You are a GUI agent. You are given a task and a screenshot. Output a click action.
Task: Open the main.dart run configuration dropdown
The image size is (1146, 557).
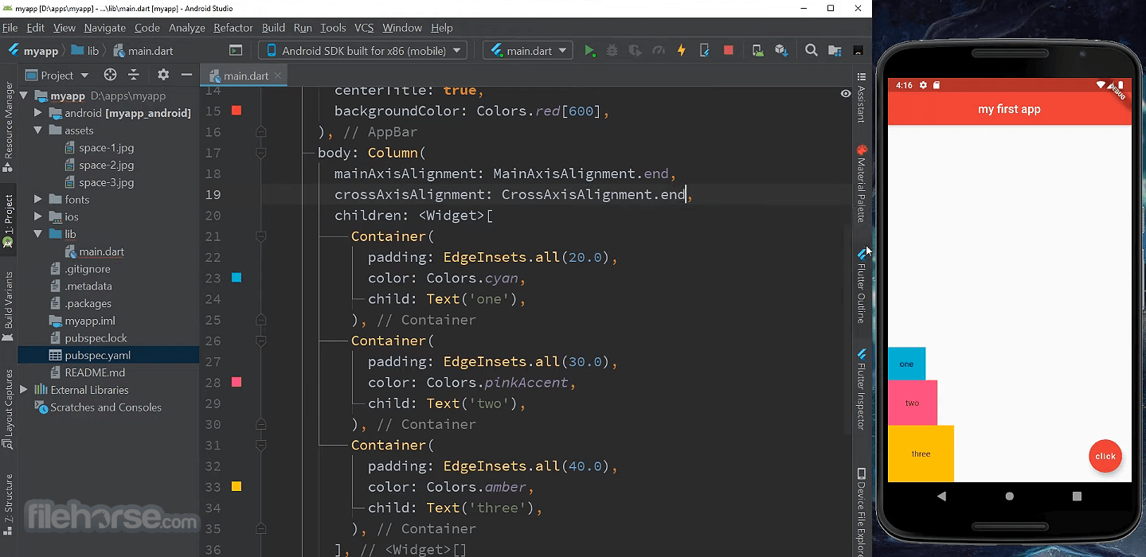point(528,50)
